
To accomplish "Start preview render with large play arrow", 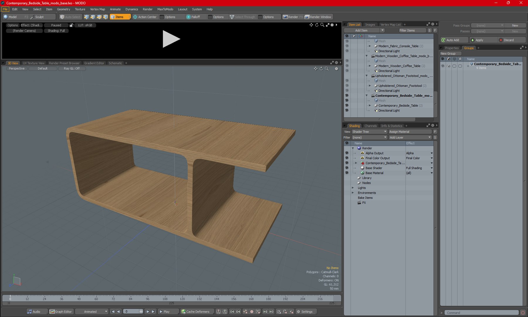I will pyautogui.click(x=171, y=39).
